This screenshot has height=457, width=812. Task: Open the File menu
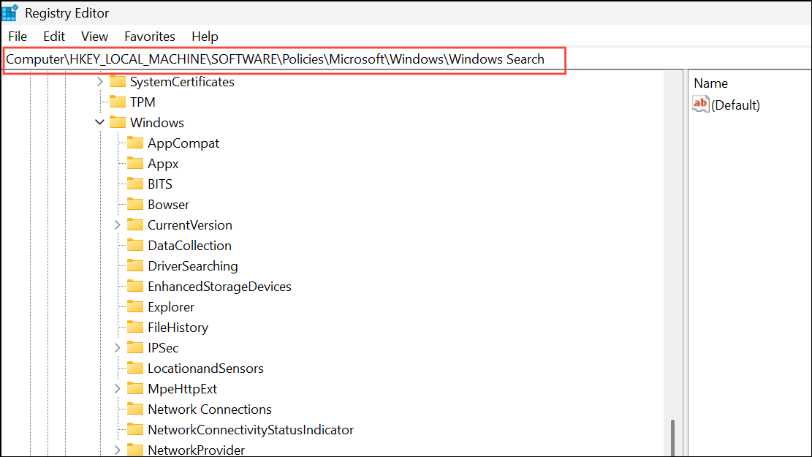coord(18,36)
